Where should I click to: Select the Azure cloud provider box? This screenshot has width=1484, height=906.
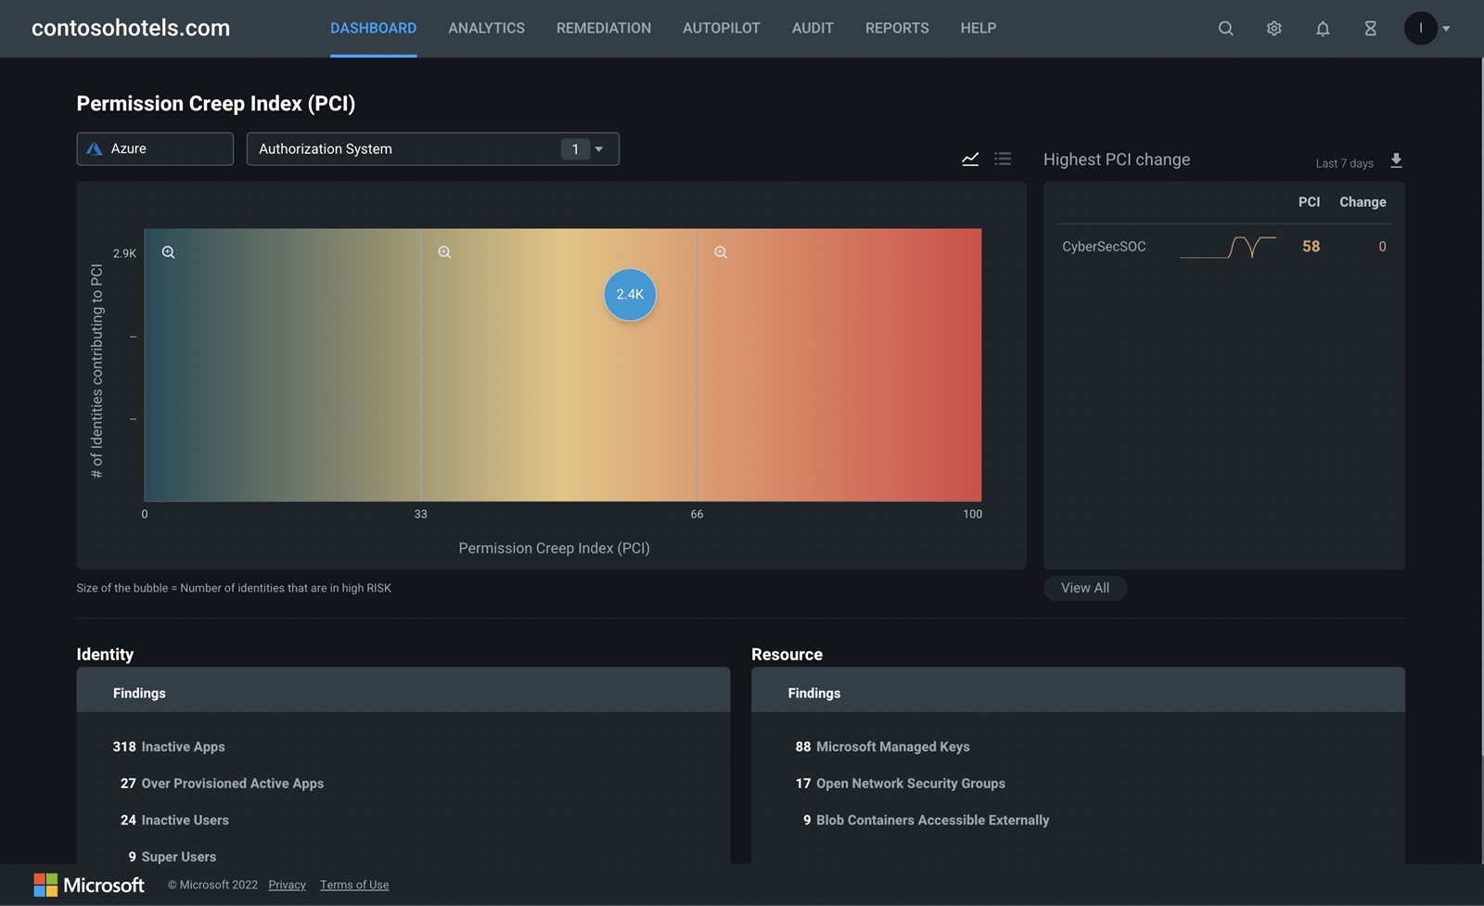point(155,148)
